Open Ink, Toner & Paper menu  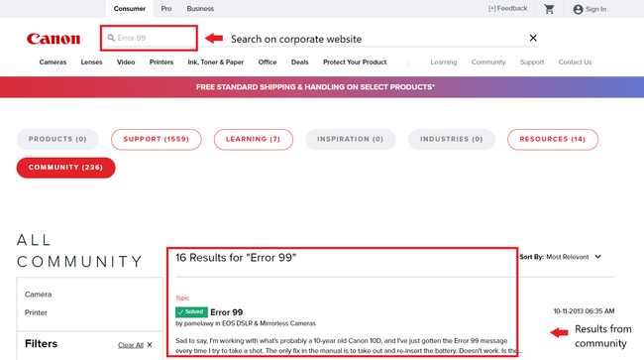[x=216, y=62]
